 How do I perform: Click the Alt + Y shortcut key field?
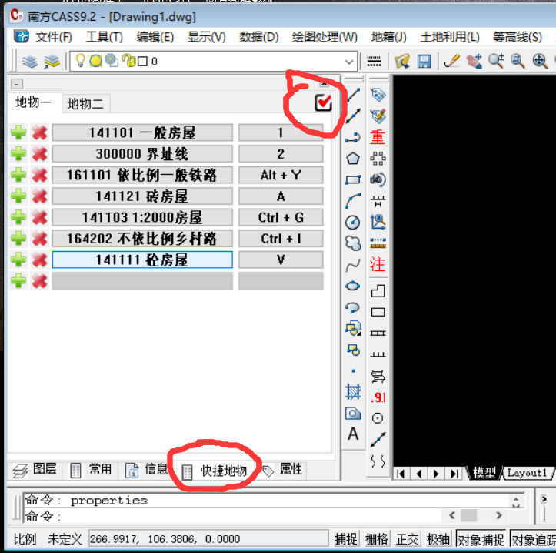[281, 175]
